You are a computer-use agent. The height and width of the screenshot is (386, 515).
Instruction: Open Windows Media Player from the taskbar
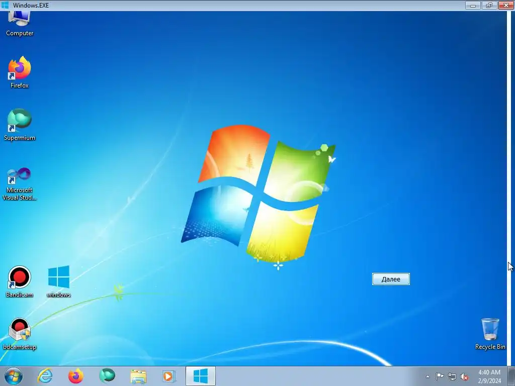[x=169, y=376]
